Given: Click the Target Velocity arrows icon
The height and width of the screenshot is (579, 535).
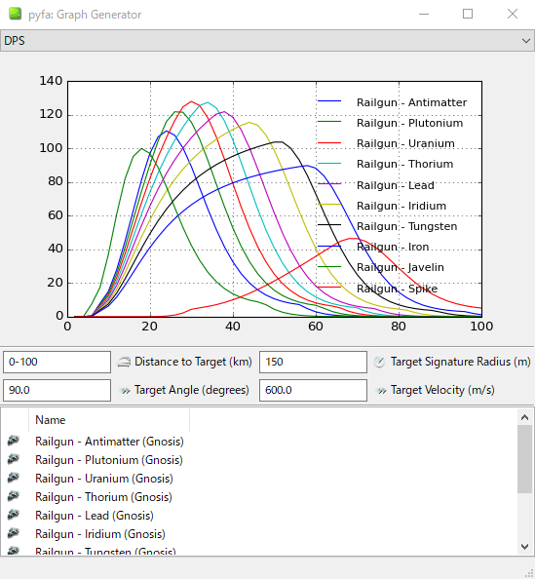Looking at the screenshot, I should (381, 390).
